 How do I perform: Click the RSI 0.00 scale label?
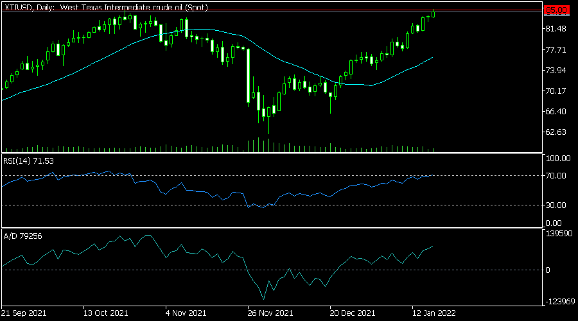pyautogui.click(x=554, y=223)
